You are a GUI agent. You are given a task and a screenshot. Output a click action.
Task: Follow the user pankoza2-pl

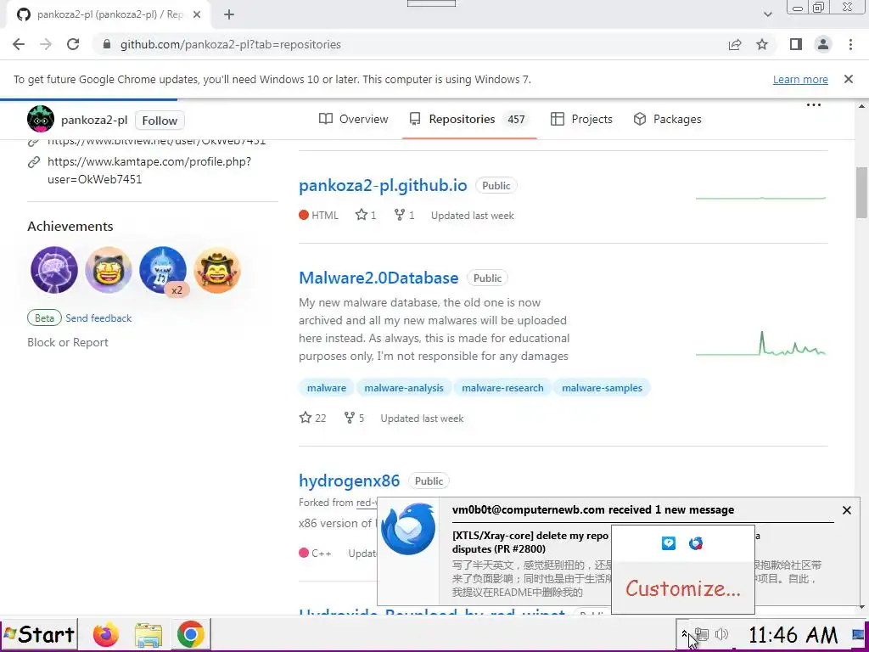pos(160,121)
